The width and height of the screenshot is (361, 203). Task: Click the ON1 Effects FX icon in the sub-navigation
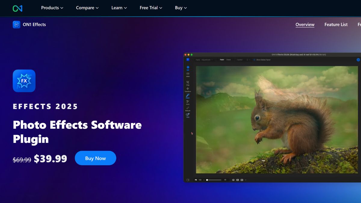pyautogui.click(x=17, y=25)
